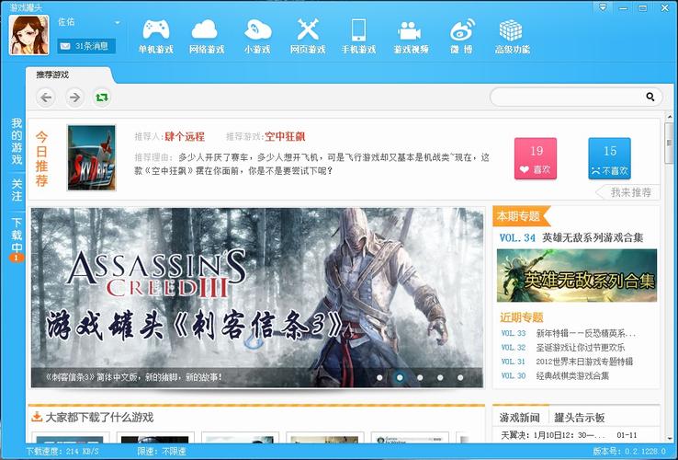Click the blue 不喜欢 dislike button
Screen dimensions: 678x460
609,158
